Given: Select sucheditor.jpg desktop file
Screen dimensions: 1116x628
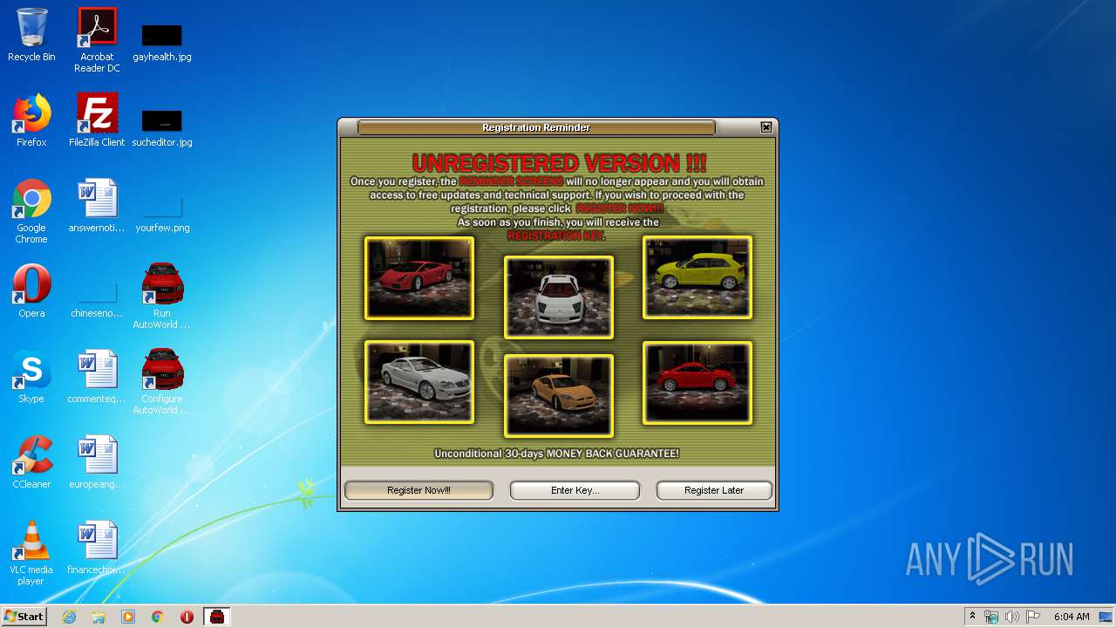Looking at the screenshot, I should click(x=162, y=127).
